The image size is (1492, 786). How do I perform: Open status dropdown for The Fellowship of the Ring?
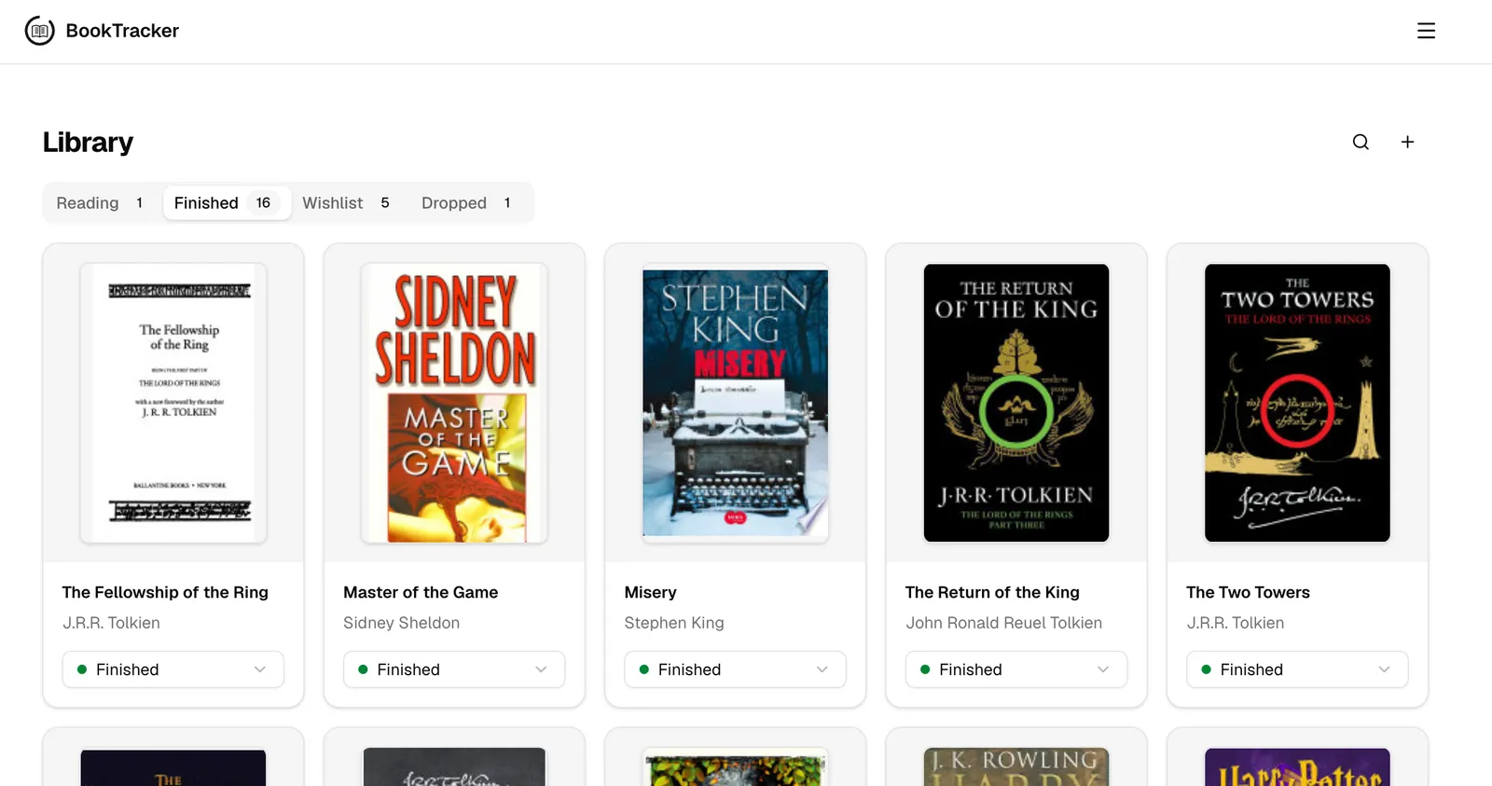173,669
